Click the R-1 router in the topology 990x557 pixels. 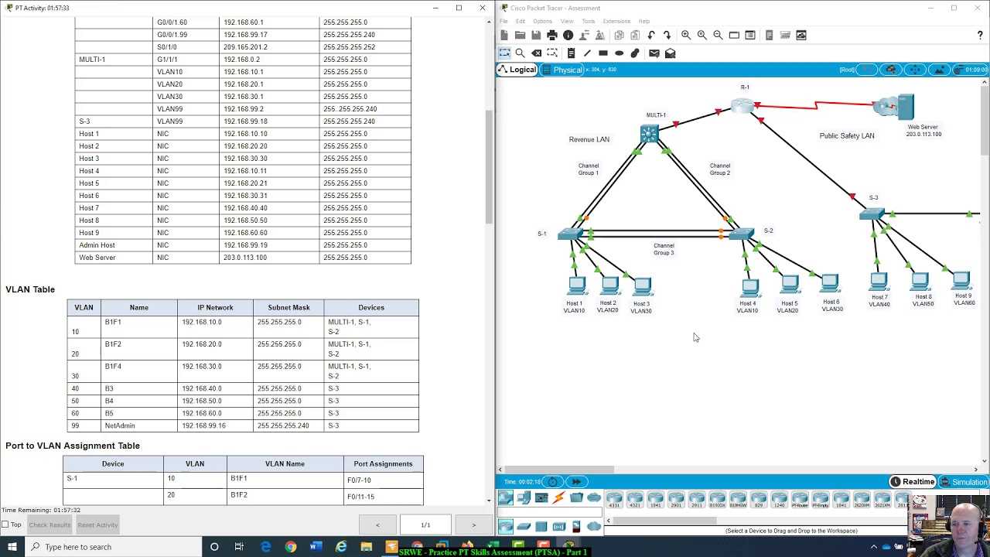pos(743,105)
